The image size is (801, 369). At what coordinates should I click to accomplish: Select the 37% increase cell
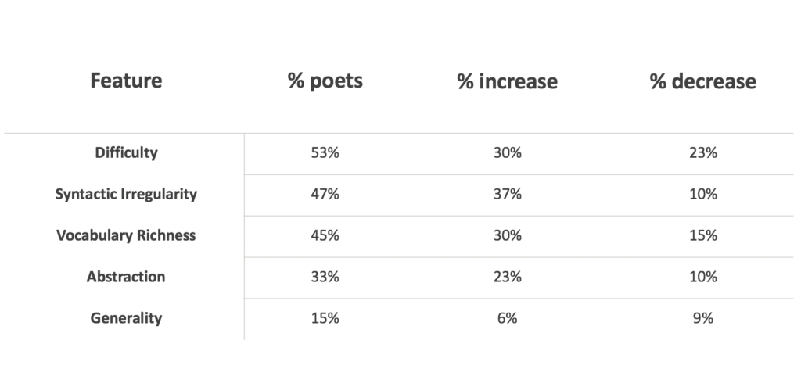(507, 194)
